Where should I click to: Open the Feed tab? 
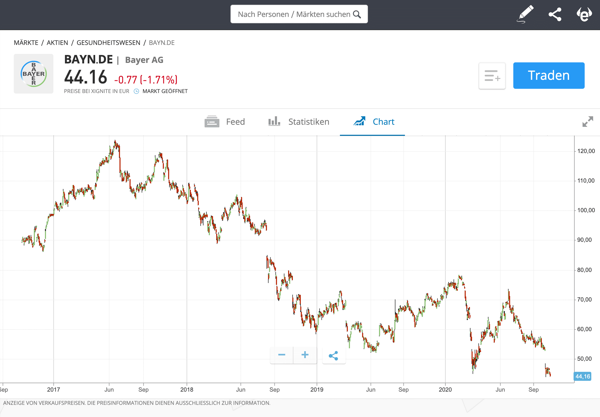[225, 122]
